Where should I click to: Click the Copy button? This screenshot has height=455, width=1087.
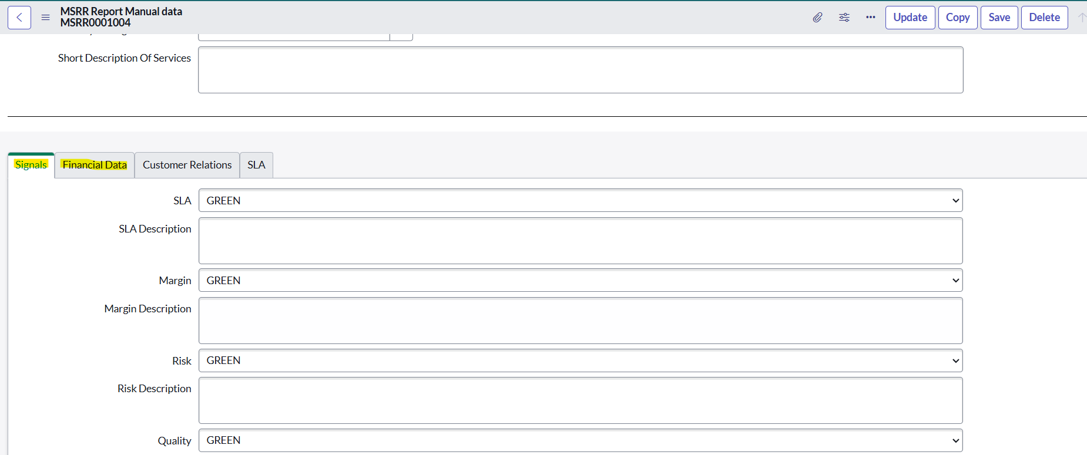click(958, 17)
